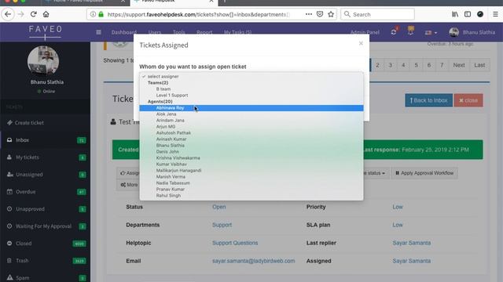The image size is (503, 282).
Task: Open My Tasks in navbar
Action: click(x=237, y=32)
